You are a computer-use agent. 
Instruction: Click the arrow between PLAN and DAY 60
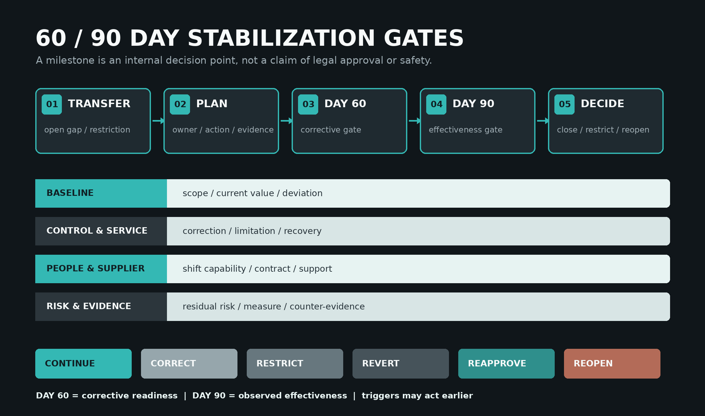[286, 121]
